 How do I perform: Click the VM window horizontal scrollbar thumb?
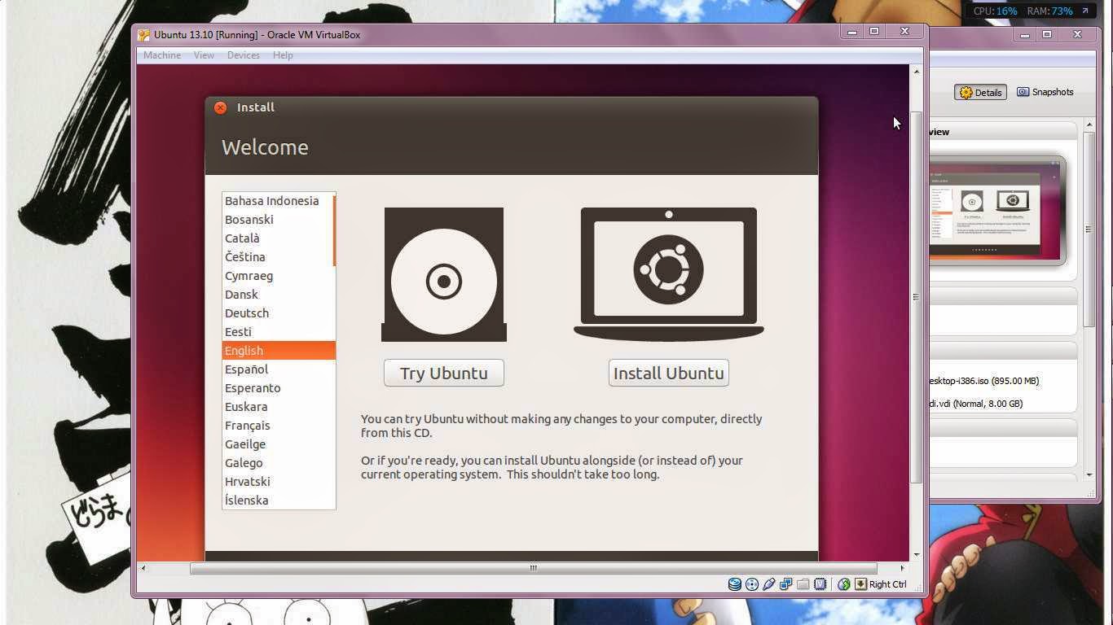click(x=534, y=568)
